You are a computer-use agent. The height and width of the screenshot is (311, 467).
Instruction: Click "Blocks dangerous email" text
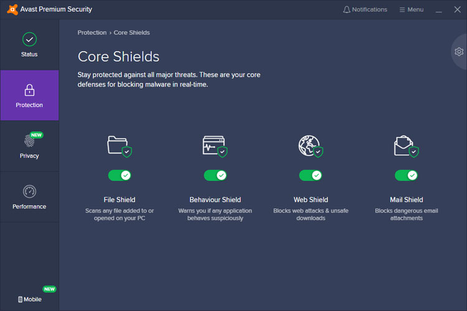tap(406, 211)
